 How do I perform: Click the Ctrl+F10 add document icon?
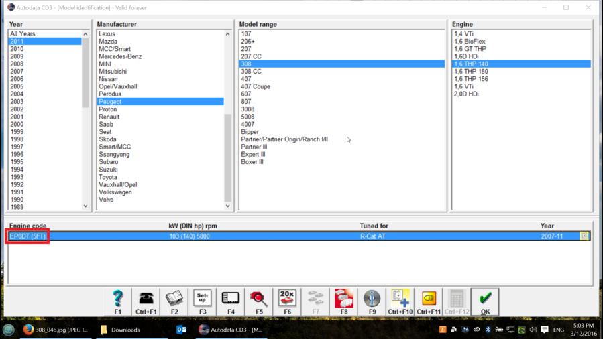[400, 302]
